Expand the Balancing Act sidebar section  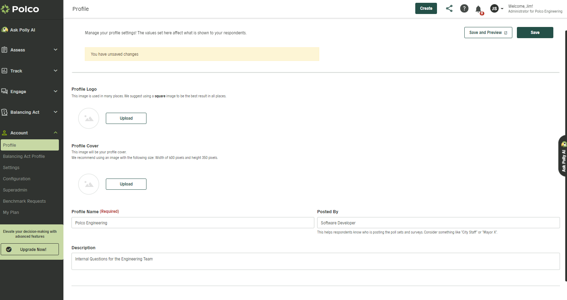tap(30, 112)
